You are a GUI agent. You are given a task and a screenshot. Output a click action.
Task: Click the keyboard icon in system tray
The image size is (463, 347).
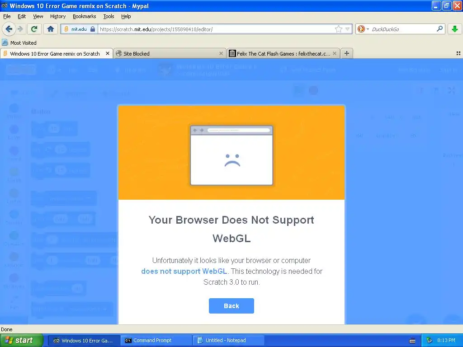click(x=412, y=341)
